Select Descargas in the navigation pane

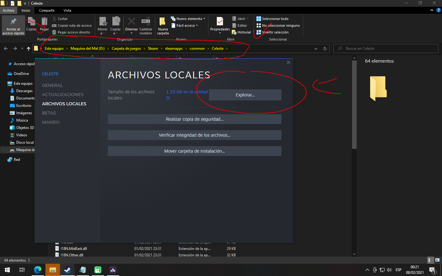(x=24, y=91)
